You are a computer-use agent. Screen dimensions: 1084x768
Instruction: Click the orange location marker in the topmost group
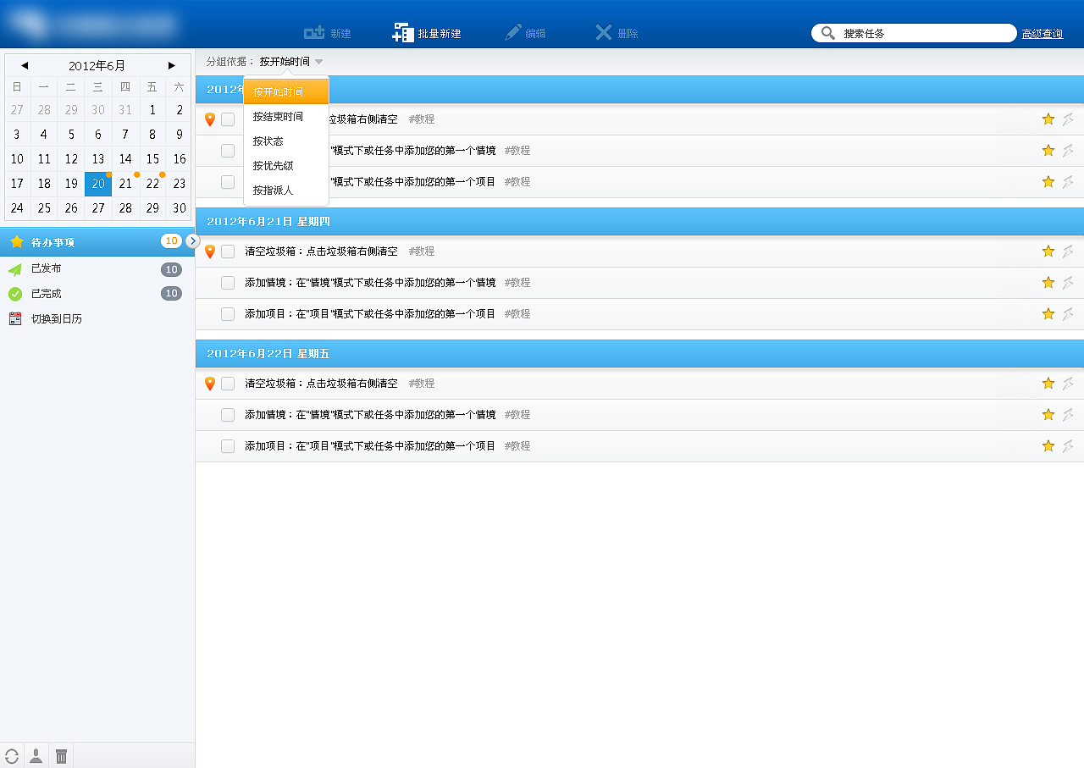[x=210, y=119]
